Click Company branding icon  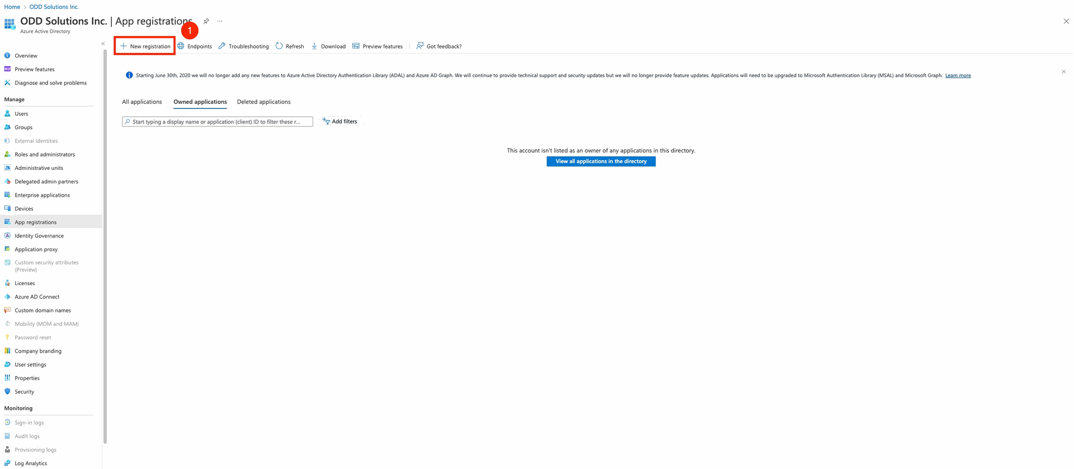pos(7,350)
